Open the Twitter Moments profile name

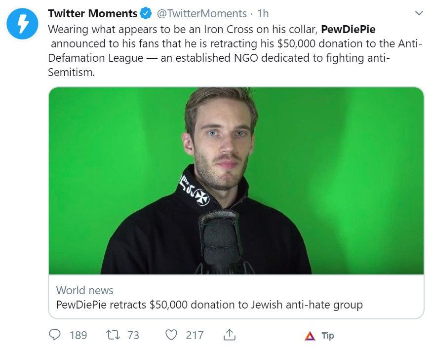click(92, 13)
